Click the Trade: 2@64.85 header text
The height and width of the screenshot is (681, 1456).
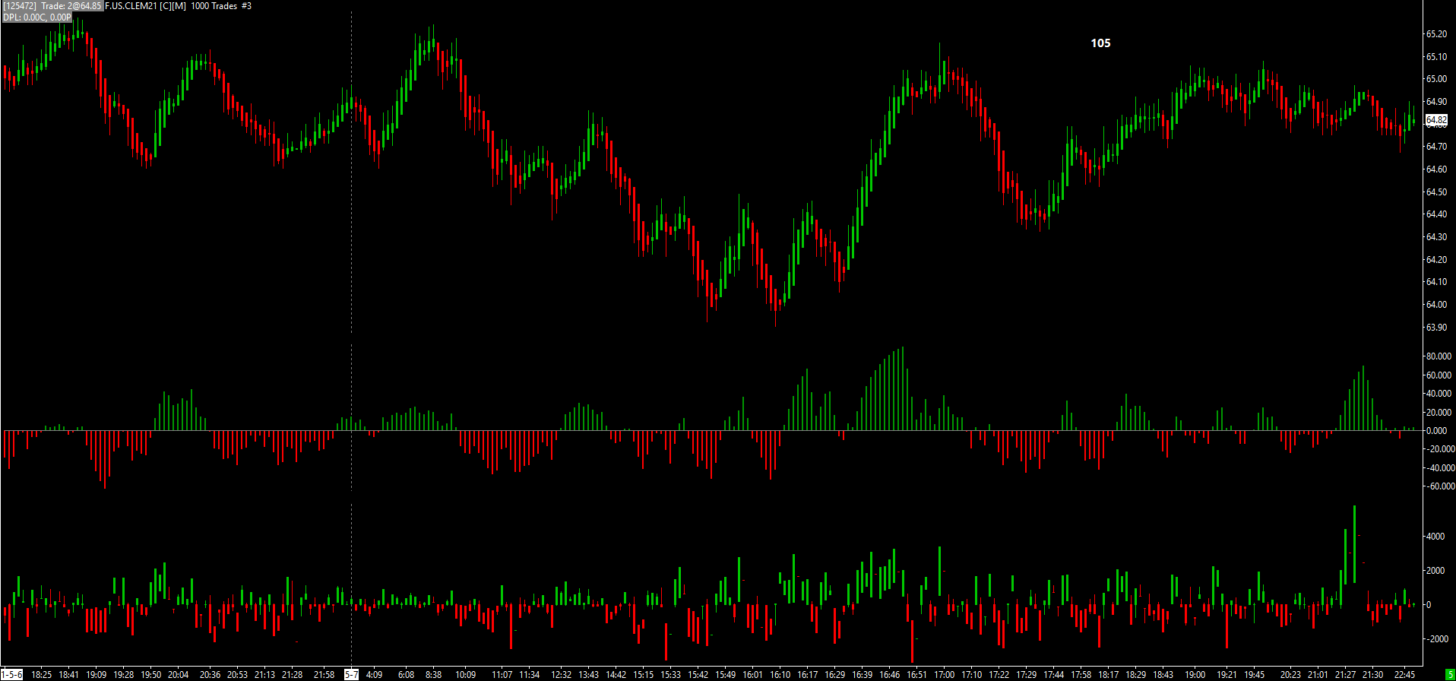71,6
